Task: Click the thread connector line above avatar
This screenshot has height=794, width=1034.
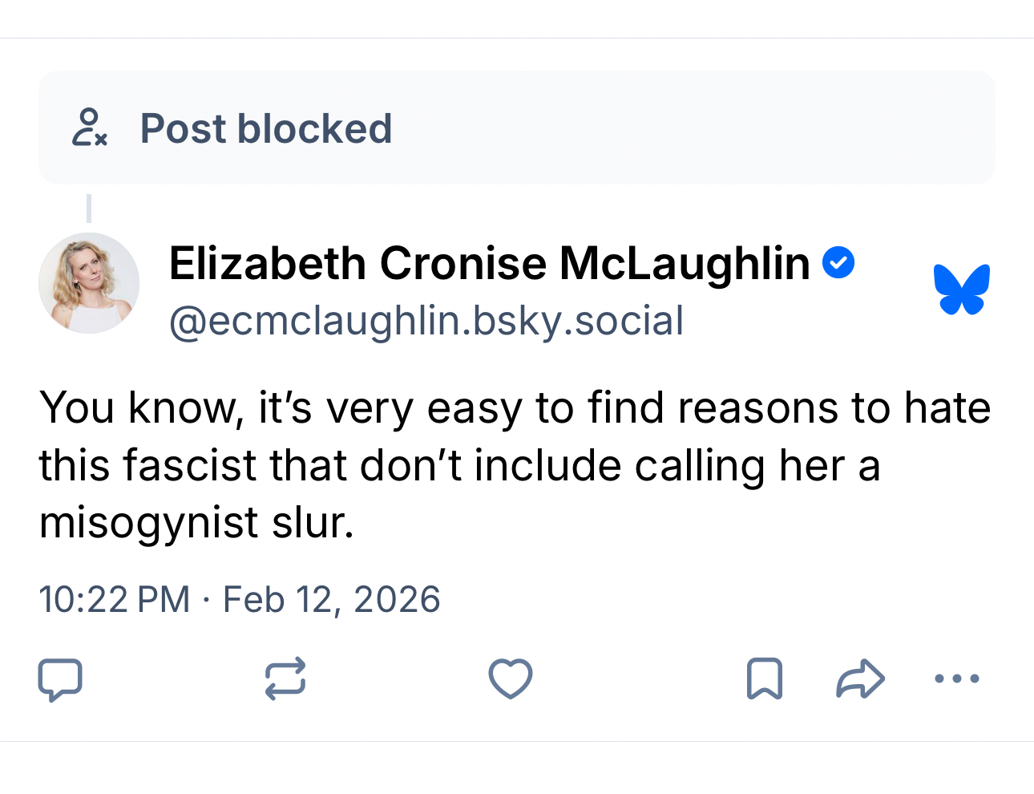Action: (x=89, y=208)
